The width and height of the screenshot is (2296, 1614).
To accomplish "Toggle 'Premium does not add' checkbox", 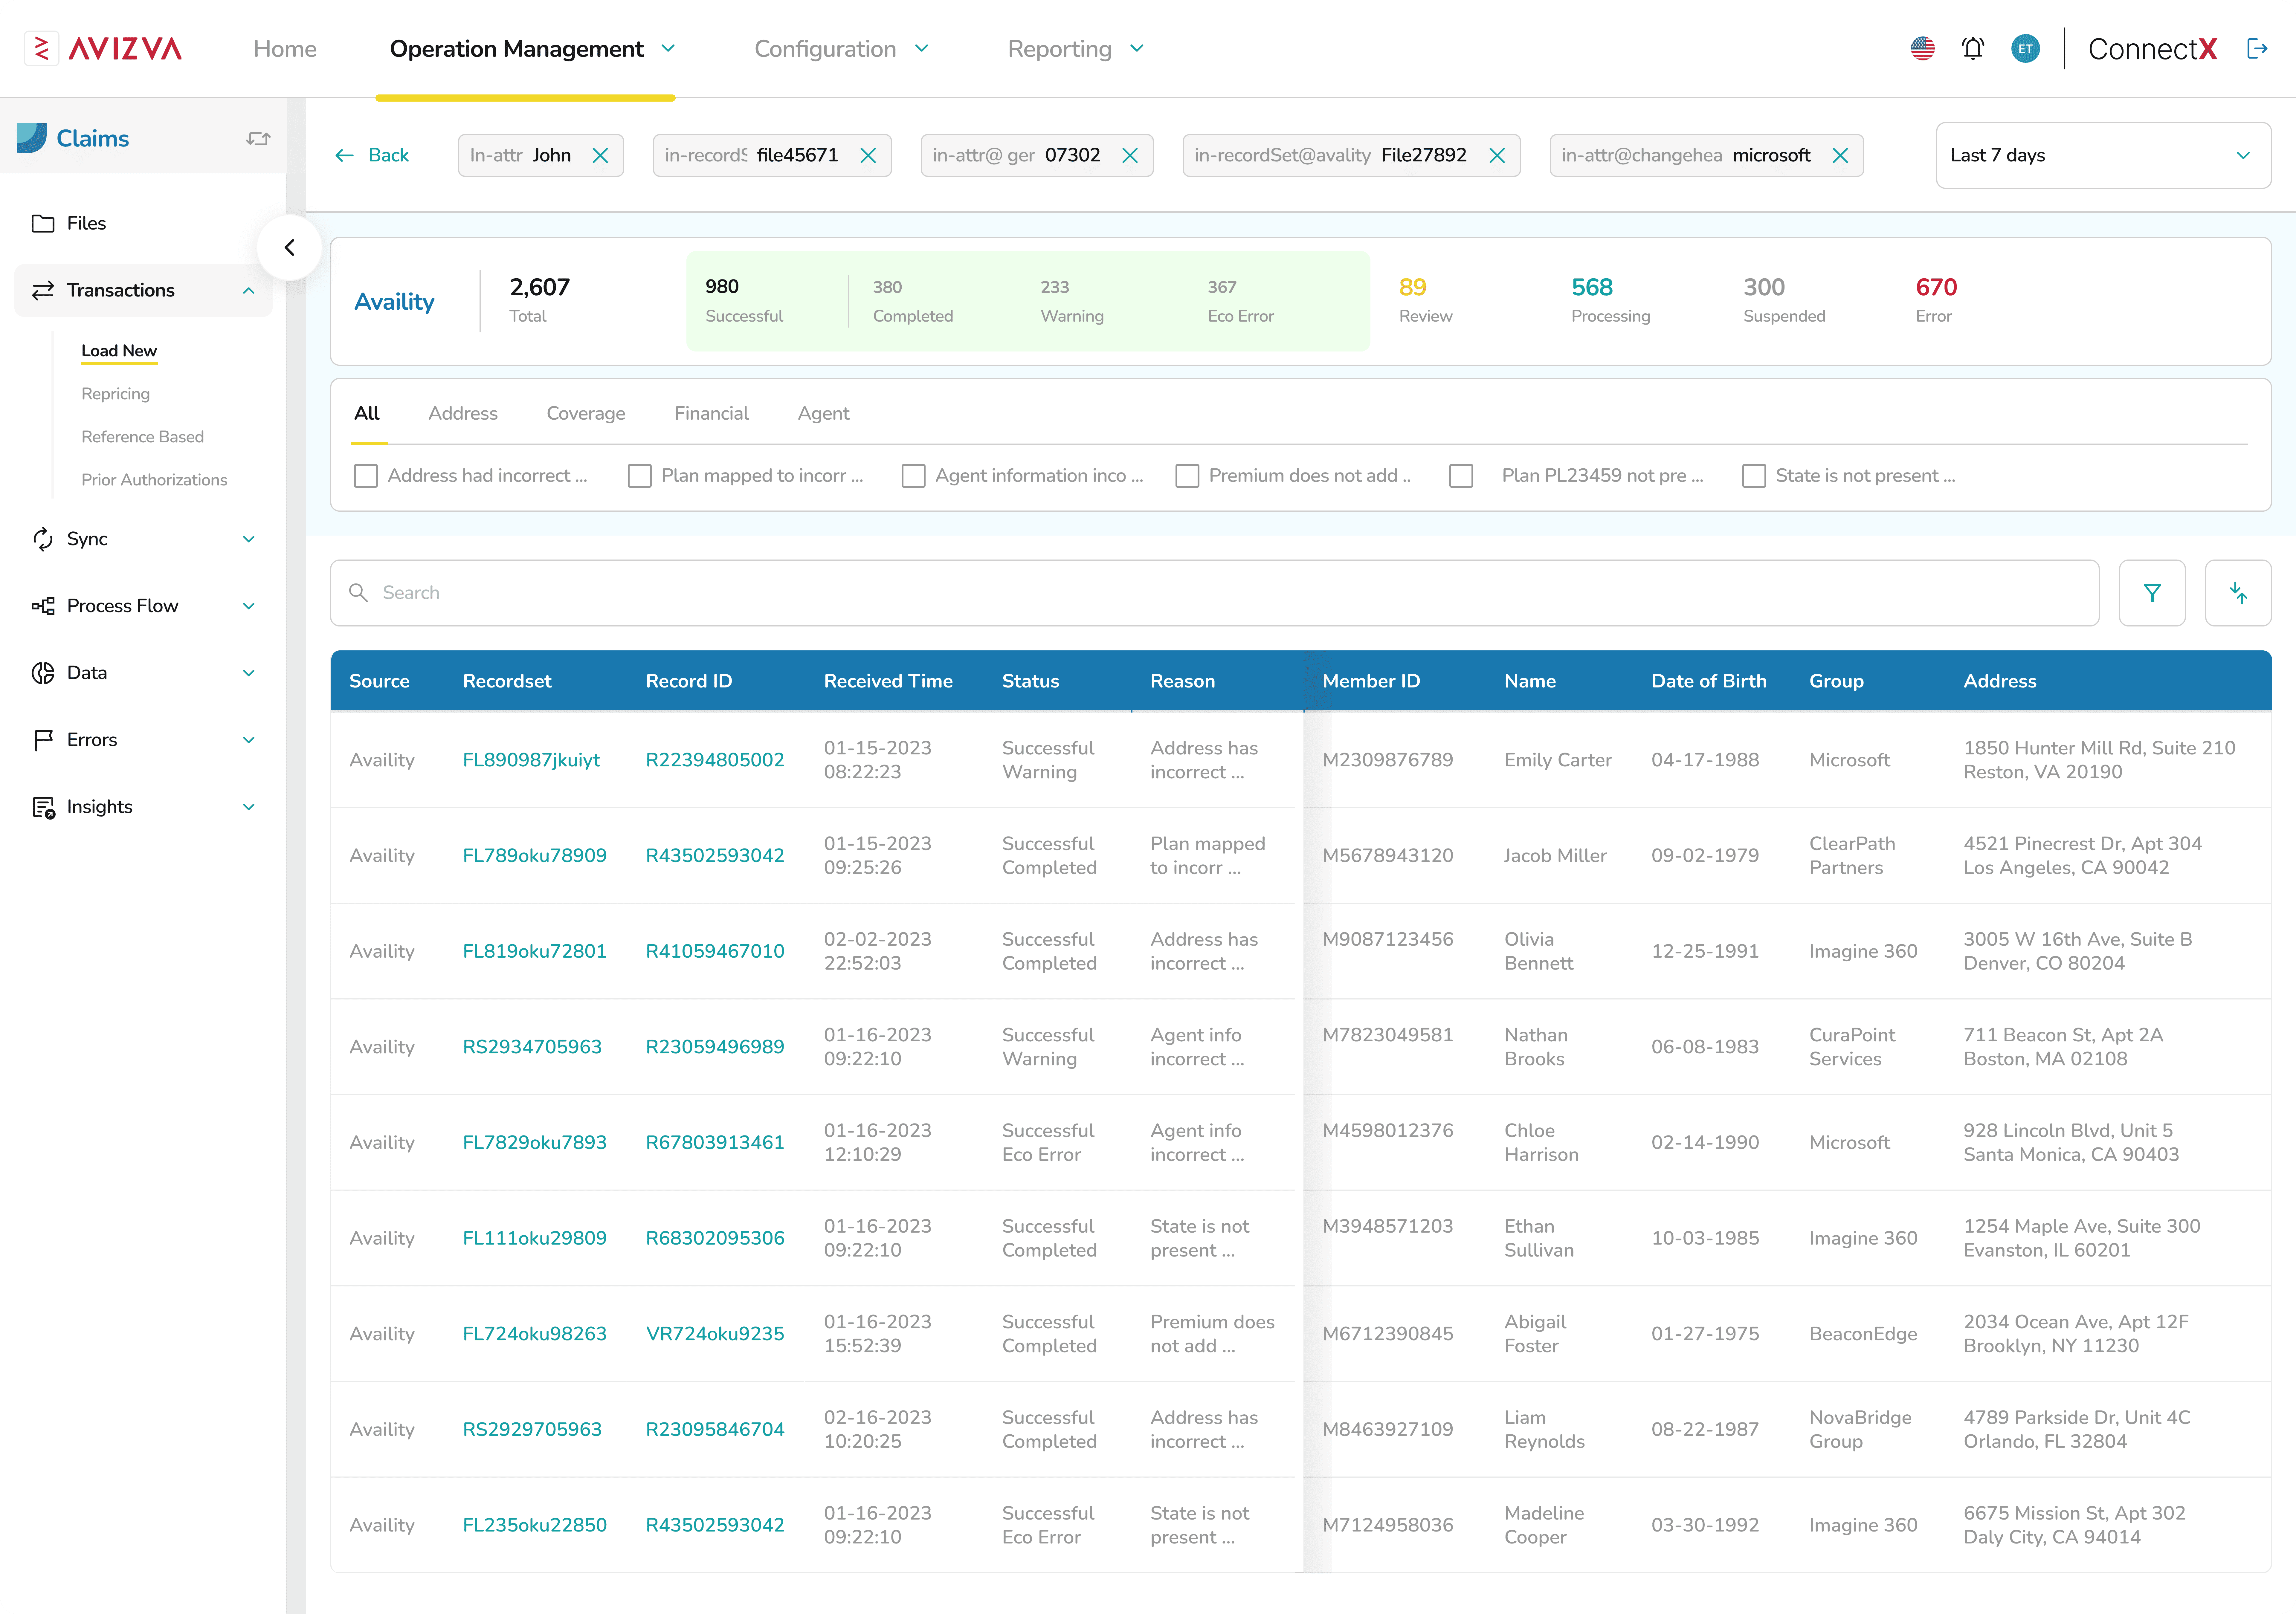I will pos(1187,476).
